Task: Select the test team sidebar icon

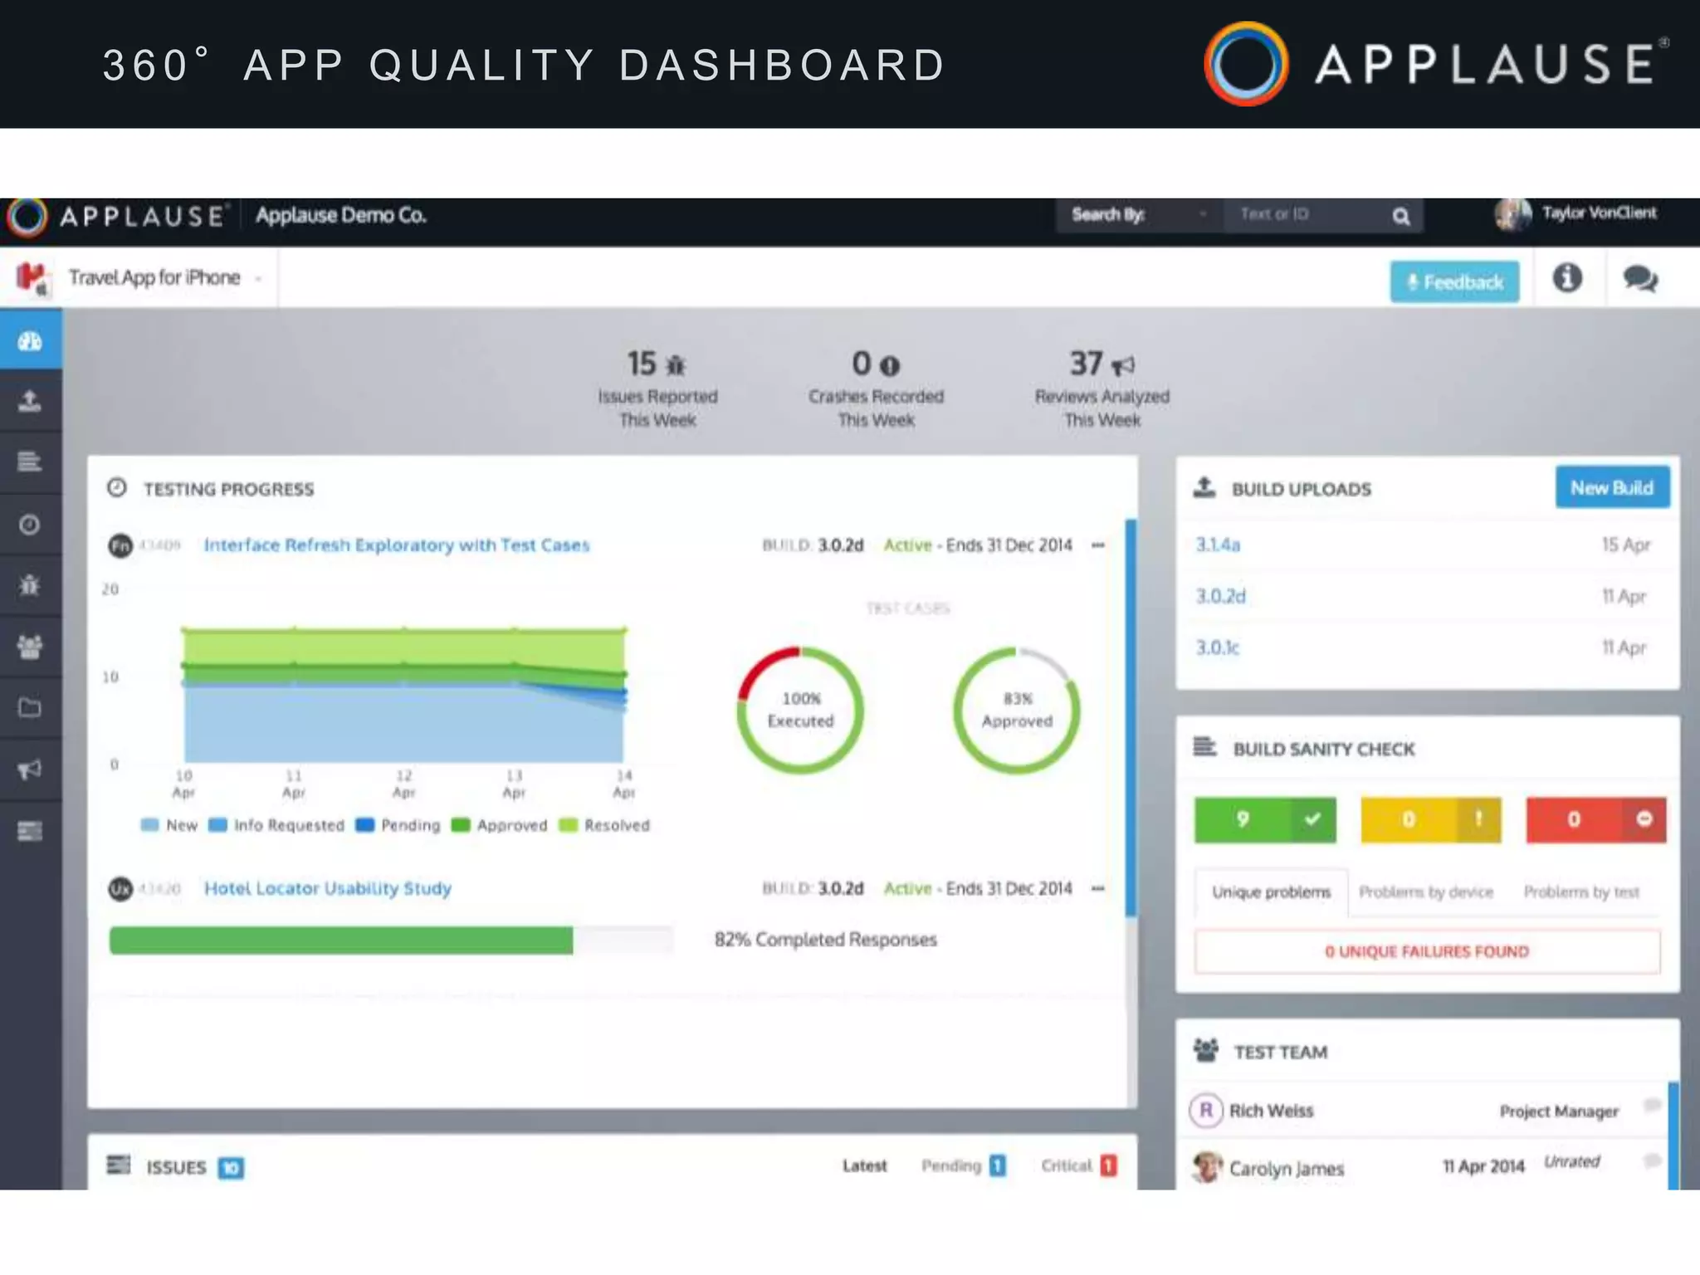Action: (30, 647)
